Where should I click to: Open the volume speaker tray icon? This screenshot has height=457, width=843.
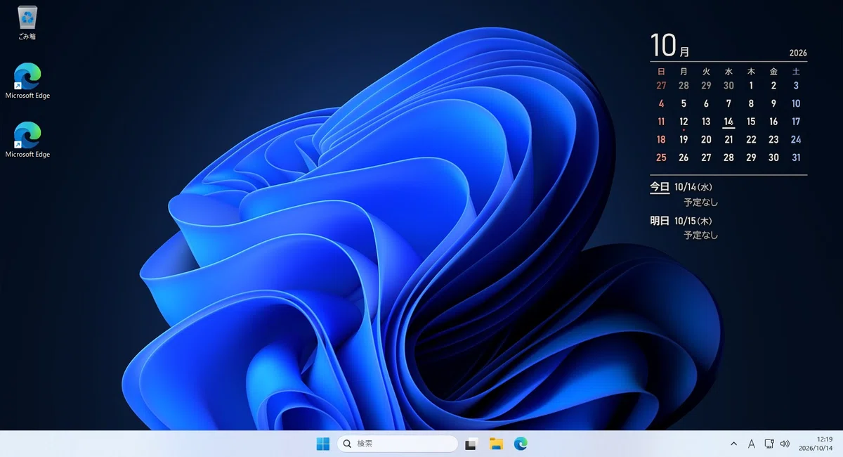click(x=785, y=444)
